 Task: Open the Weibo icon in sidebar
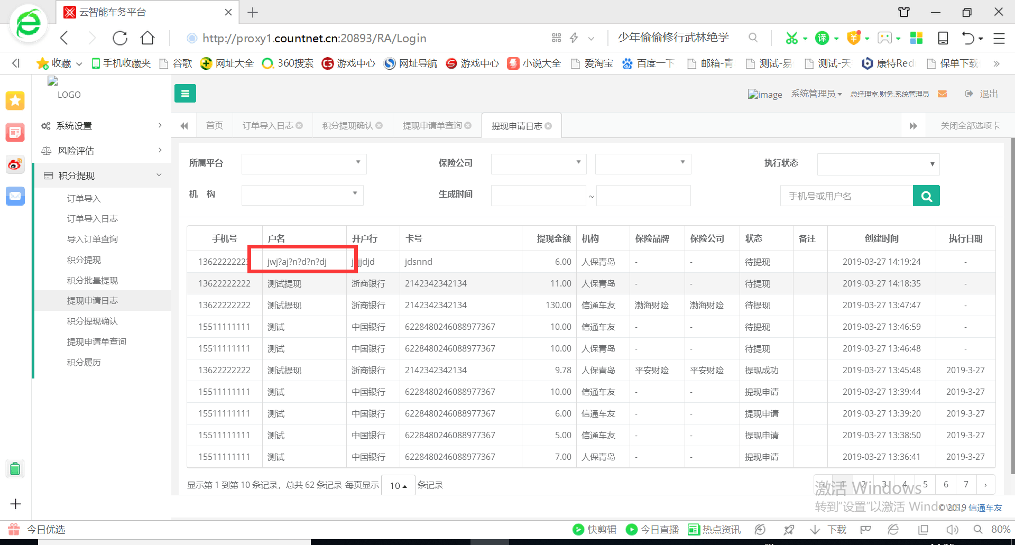15,164
